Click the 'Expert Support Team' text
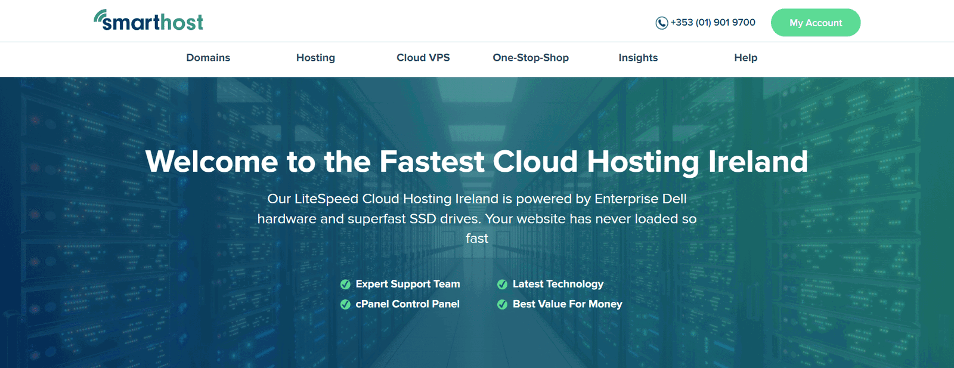Image resolution: width=954 pixels, height=368 pixels. 408,284
